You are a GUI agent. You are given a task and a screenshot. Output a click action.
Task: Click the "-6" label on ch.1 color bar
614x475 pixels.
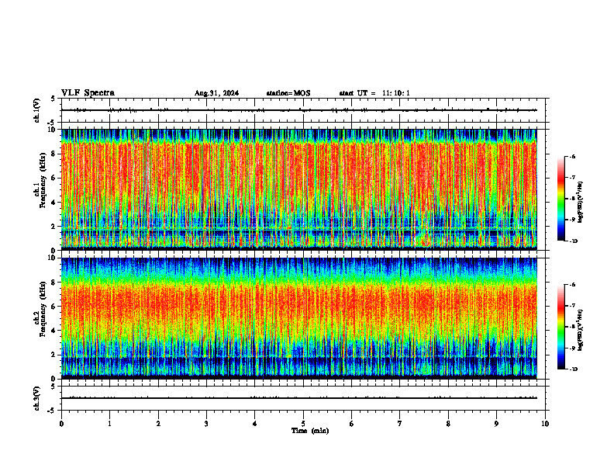click(572, 156)
